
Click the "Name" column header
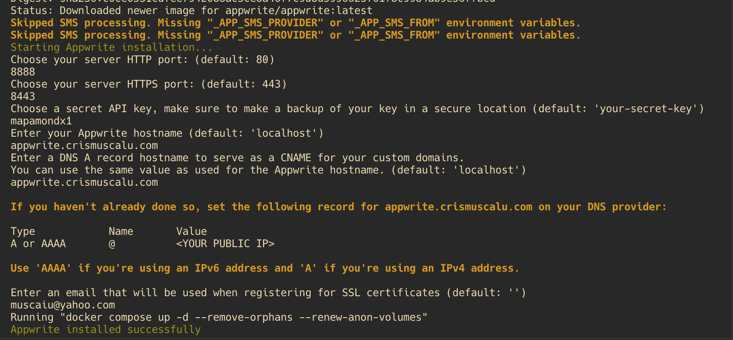[x=121, y=231]
